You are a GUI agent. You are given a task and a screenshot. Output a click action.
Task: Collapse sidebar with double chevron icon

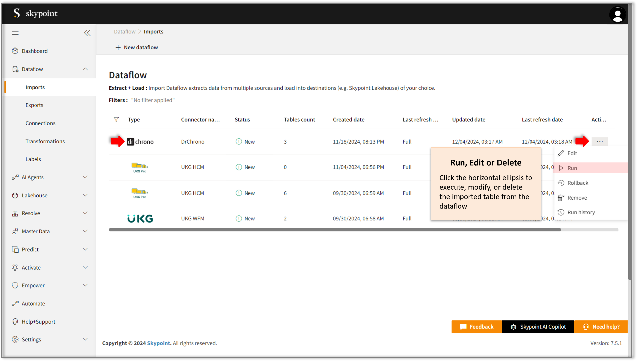(x=87, y=33)
